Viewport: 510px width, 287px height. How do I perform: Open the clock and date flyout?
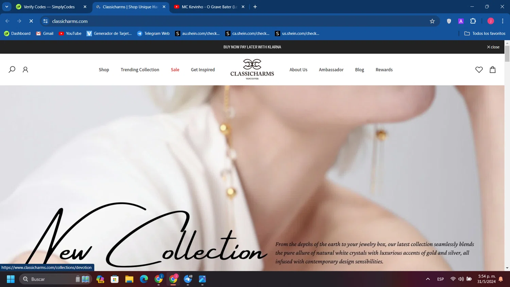click(487, 279)
